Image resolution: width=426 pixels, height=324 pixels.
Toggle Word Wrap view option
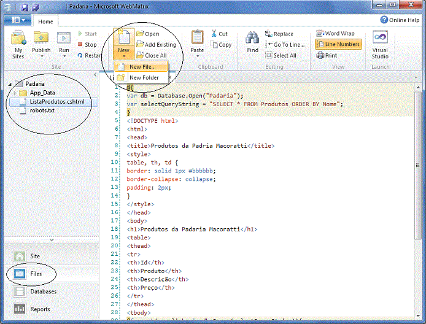[x=336, y=33]
